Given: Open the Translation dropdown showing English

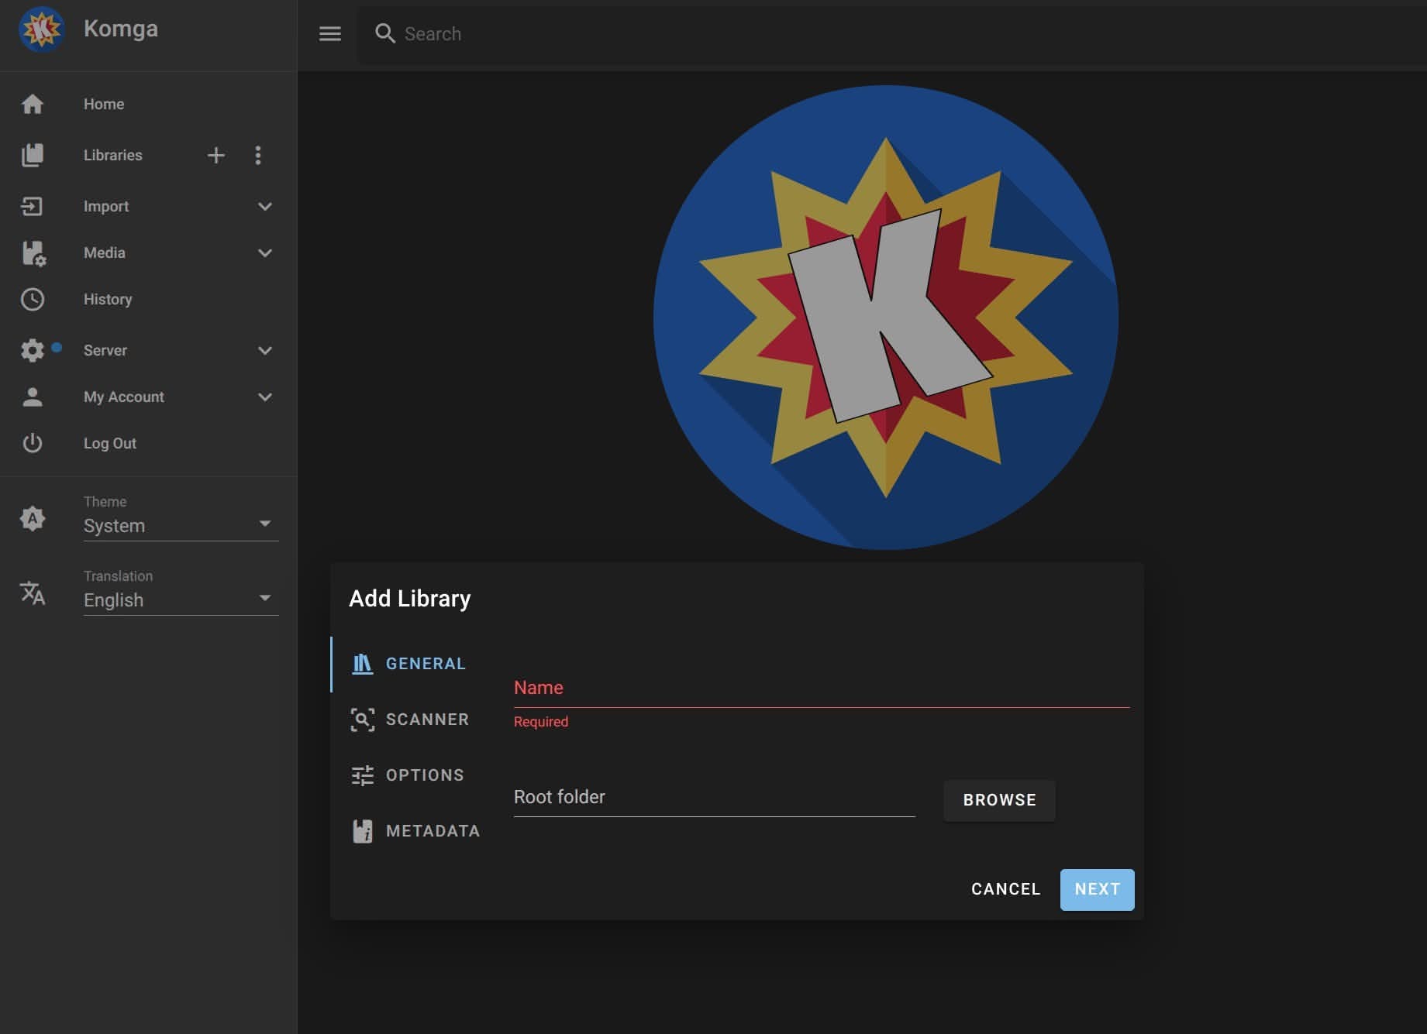Looking at the screenshot, I should tap(180, 600).
